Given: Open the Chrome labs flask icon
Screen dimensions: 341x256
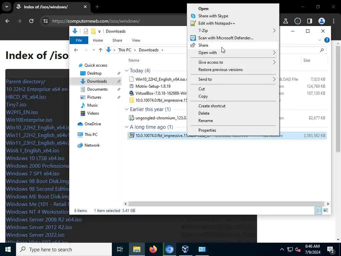Looking at the screenshot, I should 286,21.
